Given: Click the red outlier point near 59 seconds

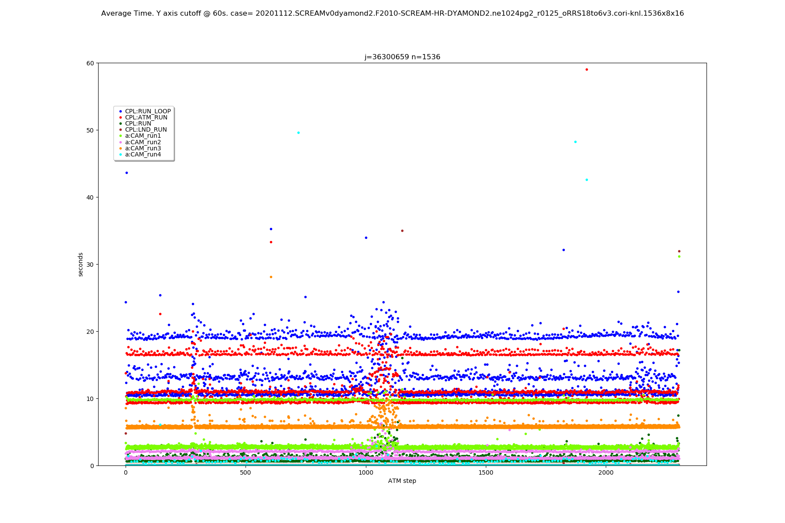Looking at the screenshot, I should click(587, 69).
